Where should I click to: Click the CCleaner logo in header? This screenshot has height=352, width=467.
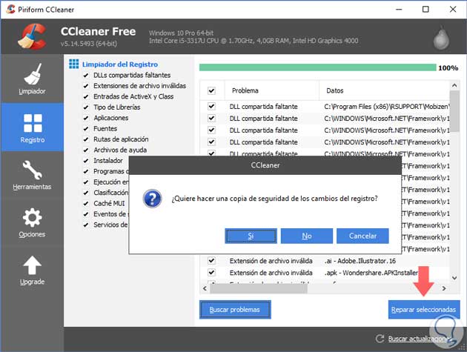(32, 36)
